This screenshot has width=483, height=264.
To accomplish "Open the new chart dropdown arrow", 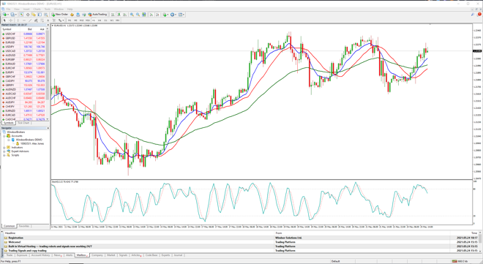I will tap(8, 15).
